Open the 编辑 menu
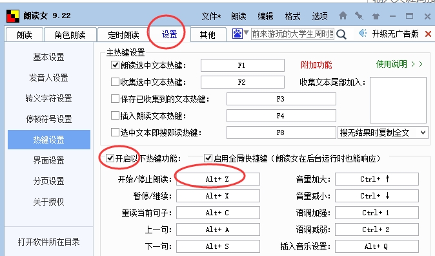 pos(265,16)
